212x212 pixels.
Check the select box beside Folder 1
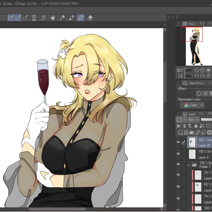coord(184,164)
